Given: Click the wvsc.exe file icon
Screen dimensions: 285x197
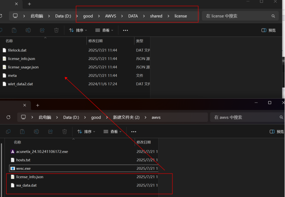Looking at the screenshot, I should (x=13, y=169).
